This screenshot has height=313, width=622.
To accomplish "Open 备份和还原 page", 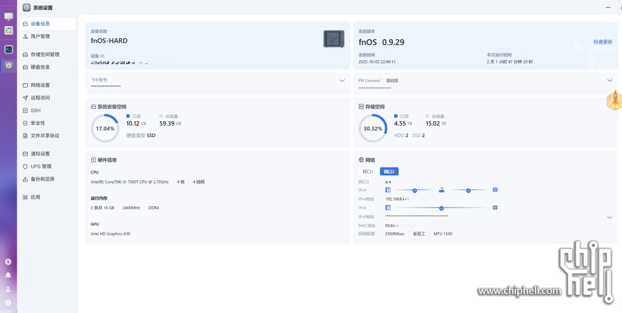I will point(48,179).
